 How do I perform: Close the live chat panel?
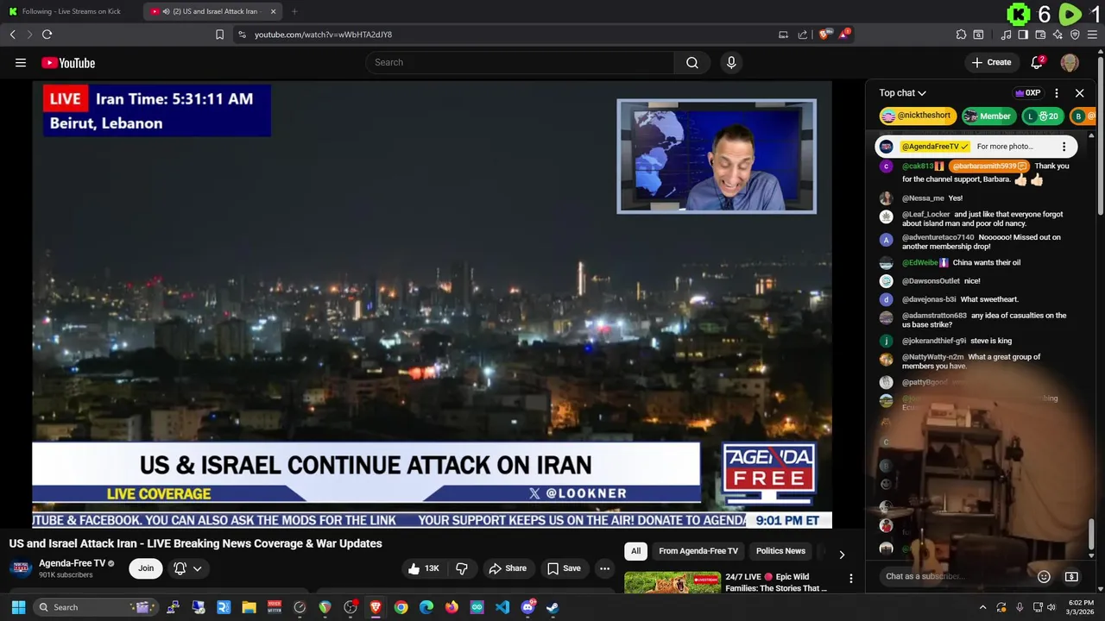(1079, 93)
